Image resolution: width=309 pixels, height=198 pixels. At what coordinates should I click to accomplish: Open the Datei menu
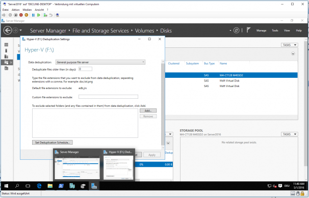(x=5, y=10)
